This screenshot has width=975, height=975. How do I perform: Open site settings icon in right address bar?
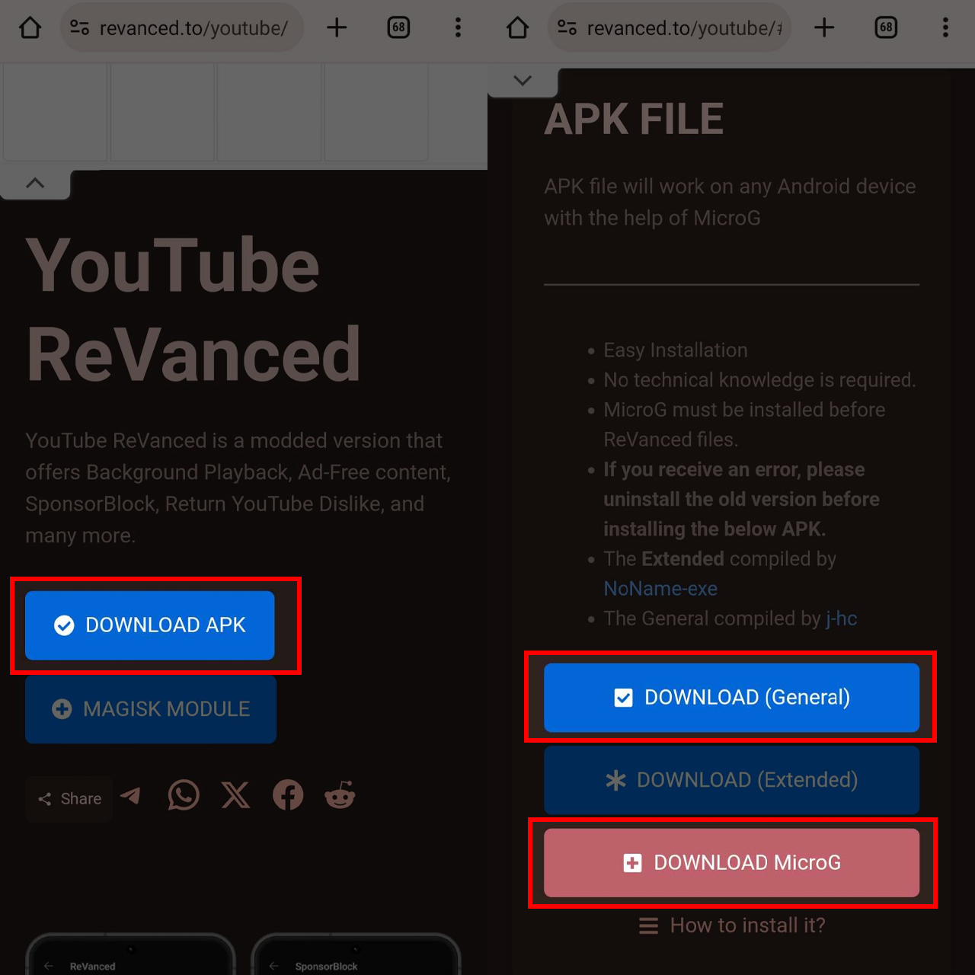[x=567, y=28]
